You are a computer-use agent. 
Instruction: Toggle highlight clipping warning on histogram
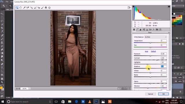[169, 6]
